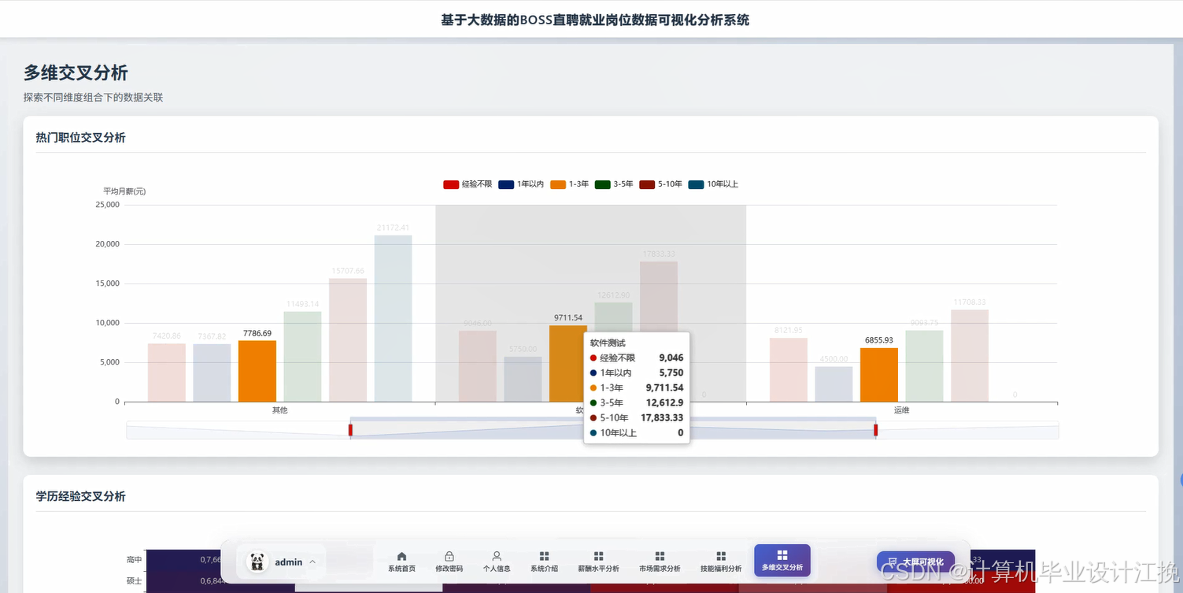
Task: Click 其他 x-axis category label
Action: coord(280,410)
